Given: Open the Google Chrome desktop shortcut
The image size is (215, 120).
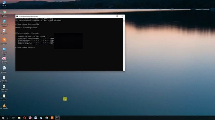Looking at the screenshot, I should 4,14.
